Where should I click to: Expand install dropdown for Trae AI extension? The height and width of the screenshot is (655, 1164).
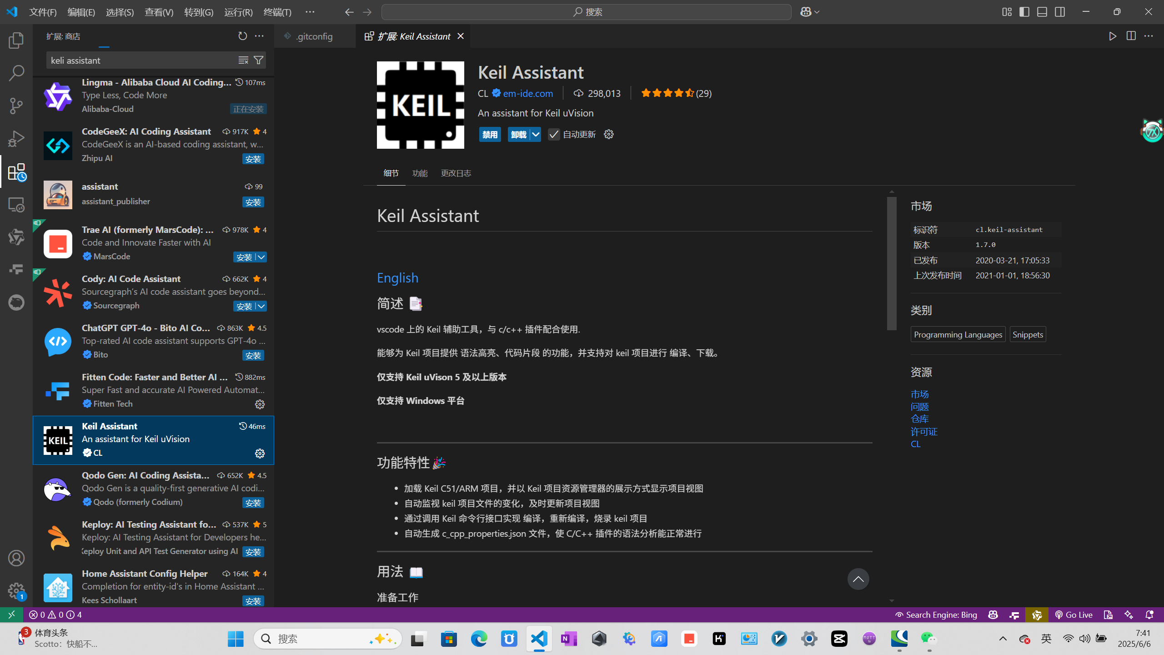coord(261,257)
